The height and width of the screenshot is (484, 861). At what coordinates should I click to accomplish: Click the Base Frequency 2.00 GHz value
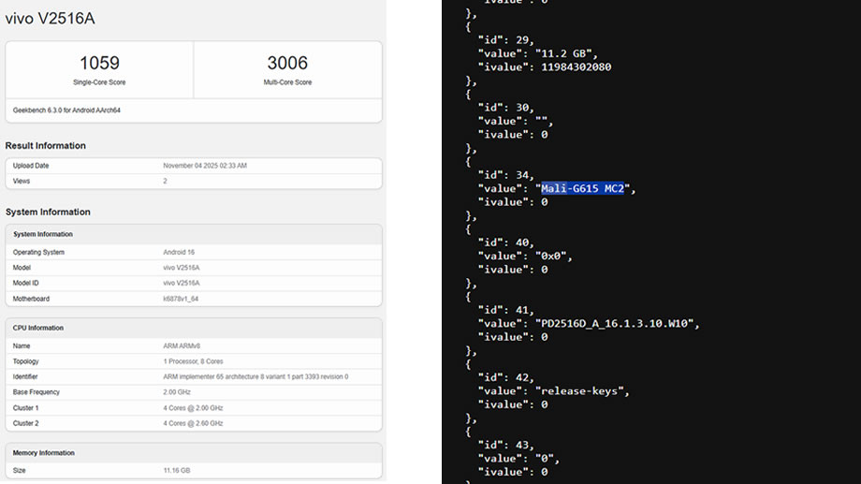coord(177,392)
